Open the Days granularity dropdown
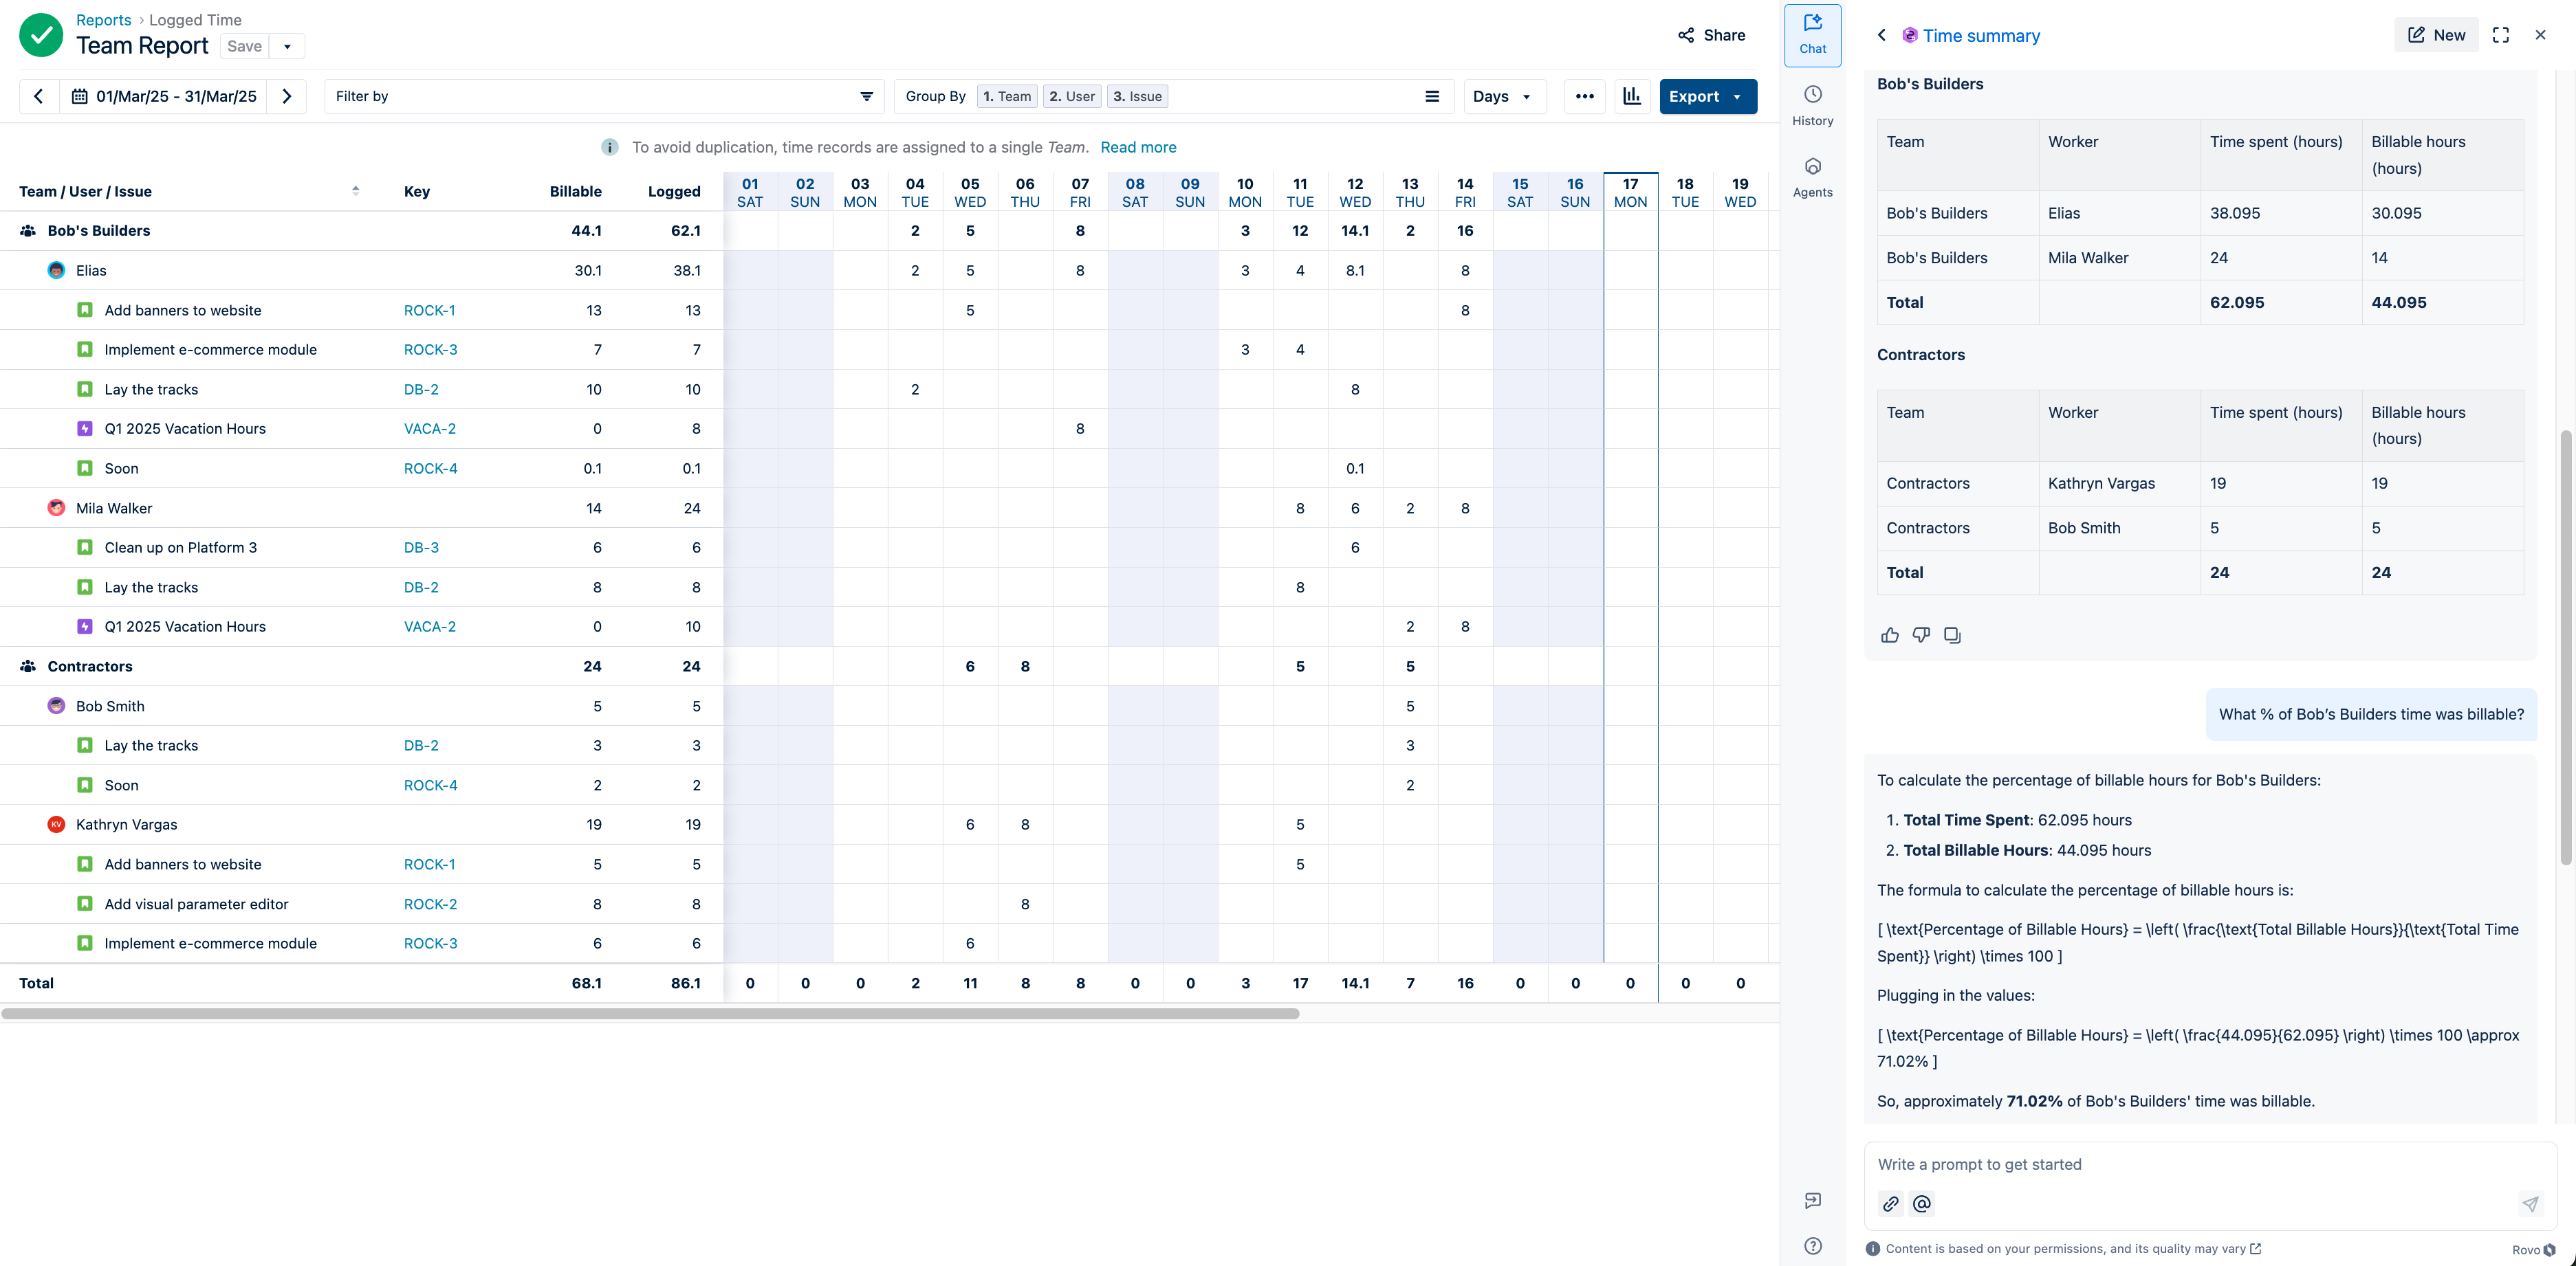The image size is (2576, 1266). (x=1503, y=96)
